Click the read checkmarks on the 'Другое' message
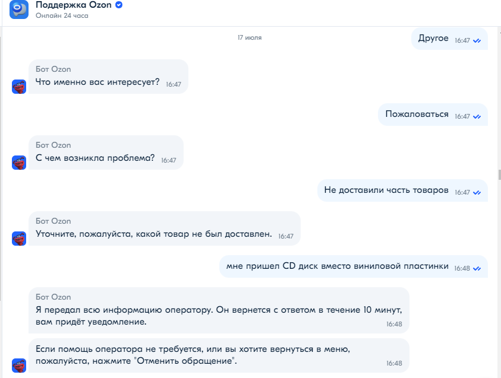This screenshot has width=501, height=378. [477, 41]
